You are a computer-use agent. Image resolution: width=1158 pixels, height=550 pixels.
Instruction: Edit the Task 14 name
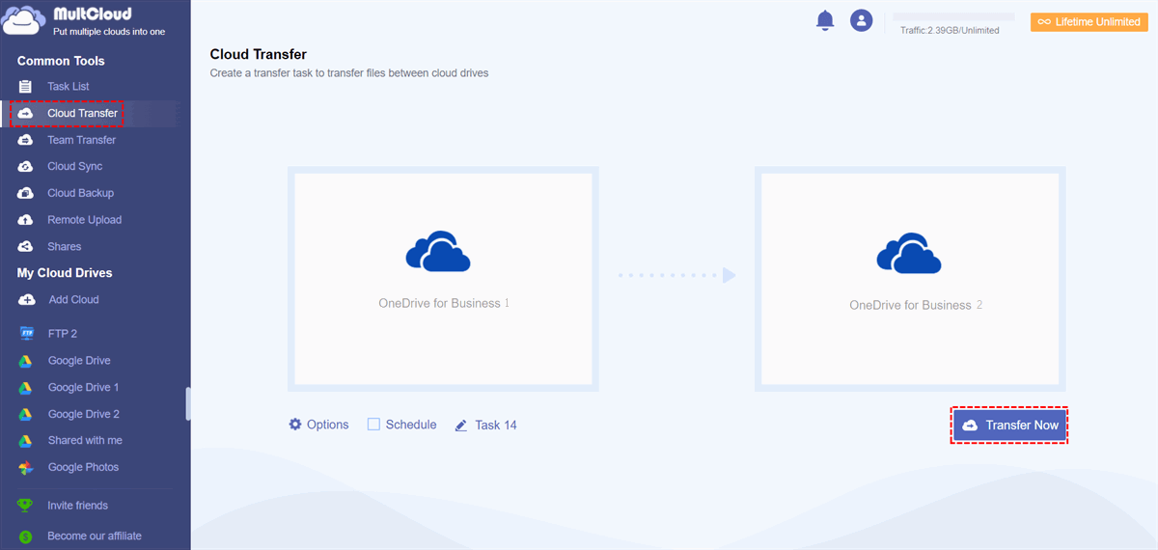tap(496, 426)
